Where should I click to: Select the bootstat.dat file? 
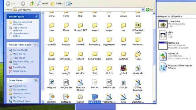point(109,84)
